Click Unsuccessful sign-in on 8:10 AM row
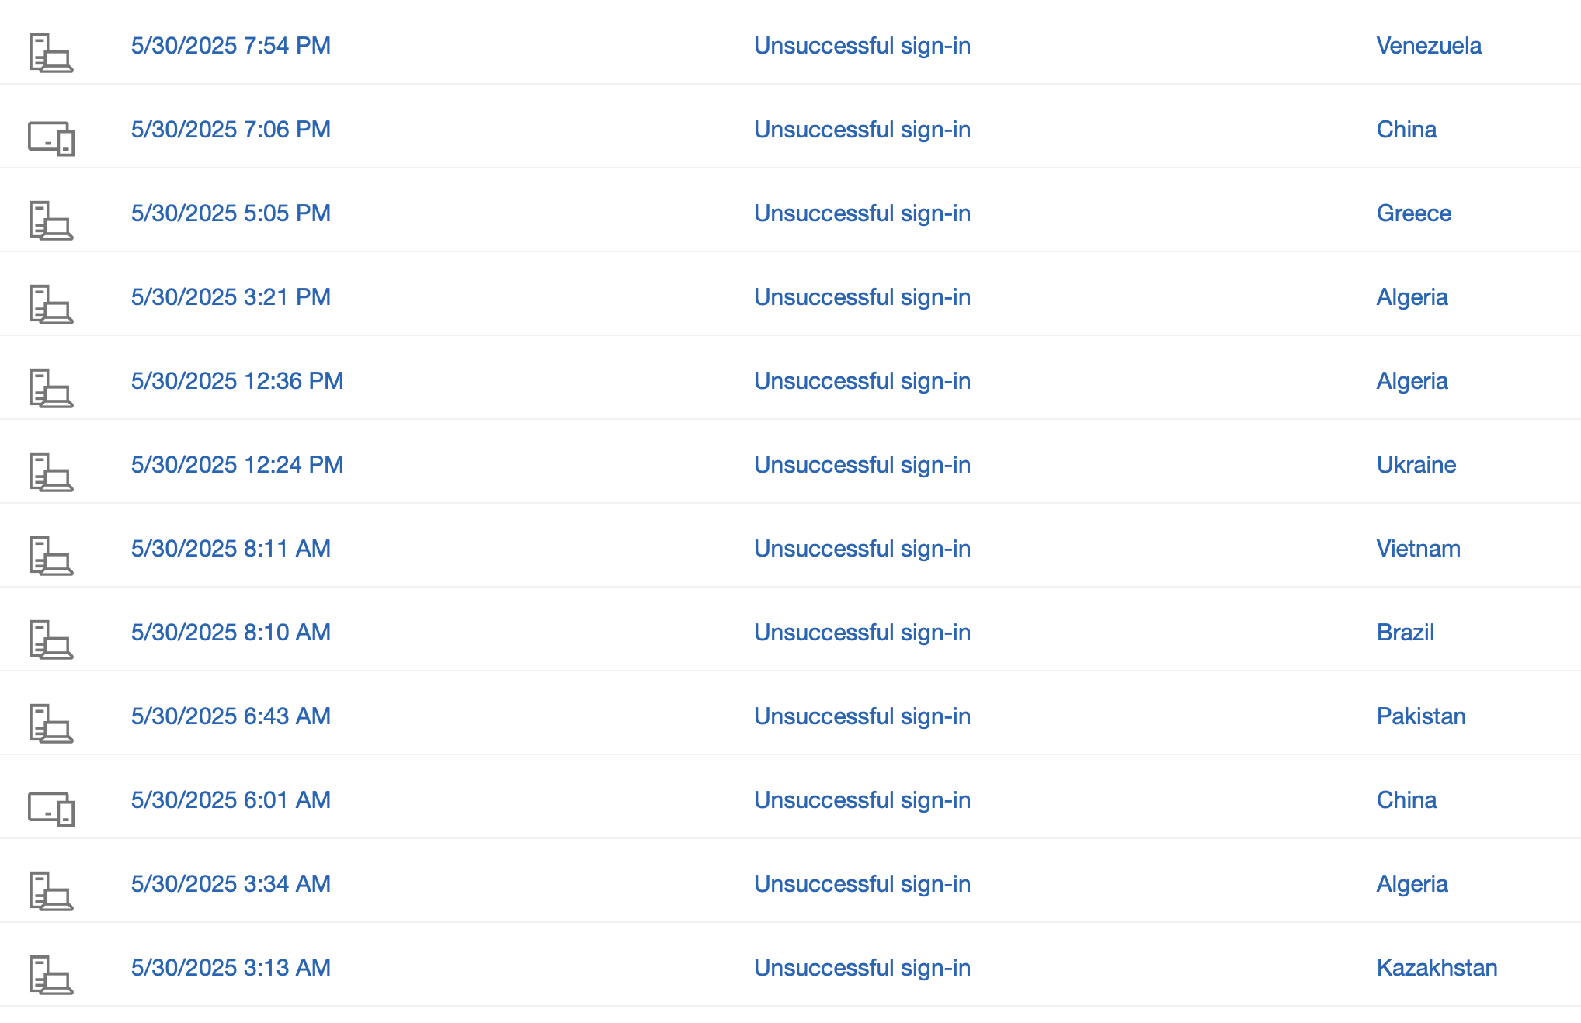1581x1023 pixels. 862,633
